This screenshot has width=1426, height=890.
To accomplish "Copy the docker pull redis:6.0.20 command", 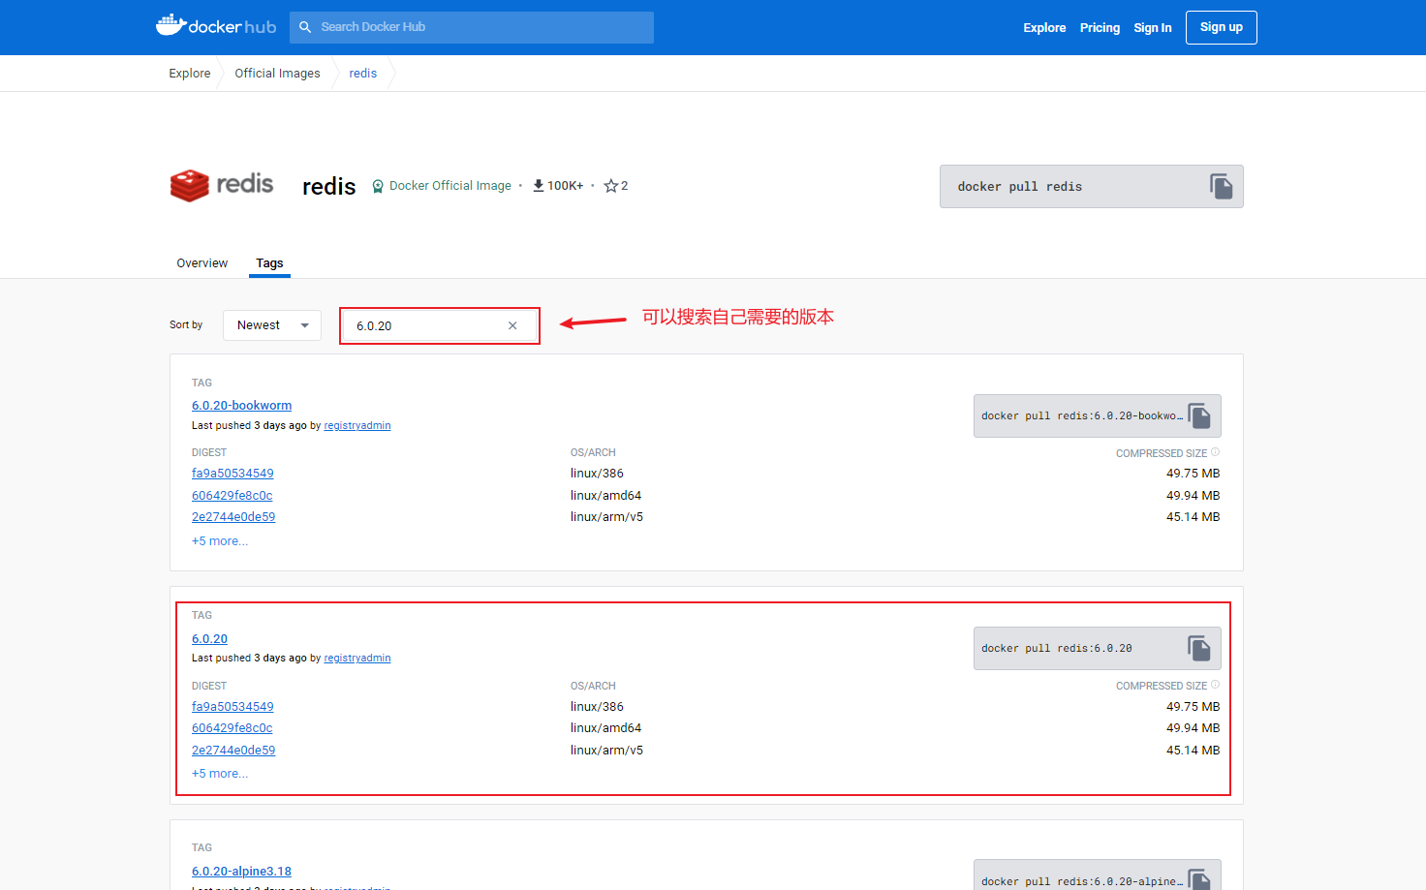I will click(1199, 649).
